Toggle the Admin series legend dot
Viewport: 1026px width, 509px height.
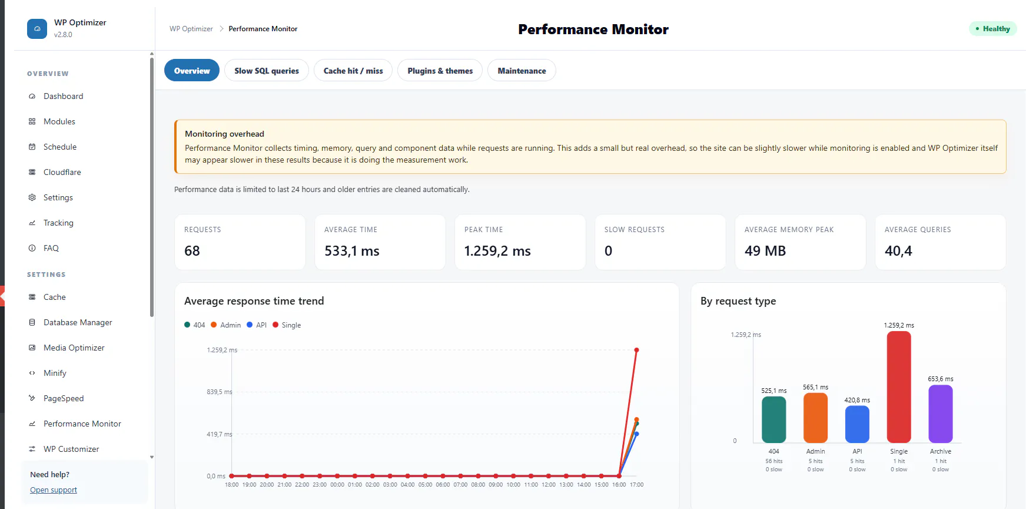click(x=214, y=325)
